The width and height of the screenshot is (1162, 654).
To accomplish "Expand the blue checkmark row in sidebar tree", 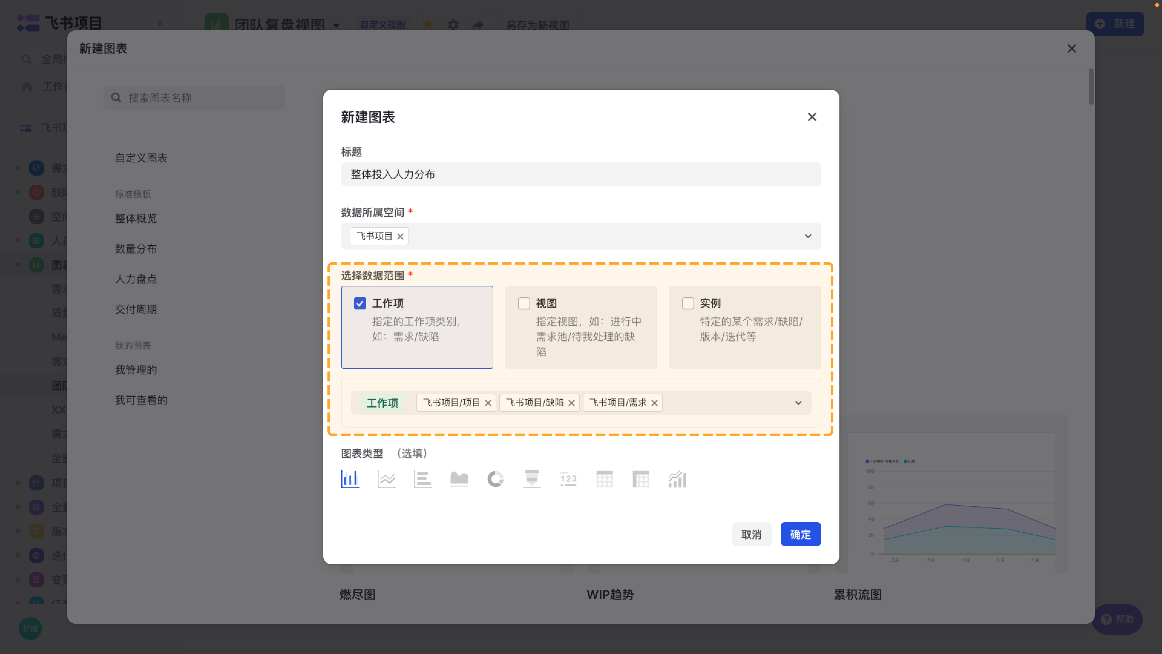I will click(x=18, y=168).
